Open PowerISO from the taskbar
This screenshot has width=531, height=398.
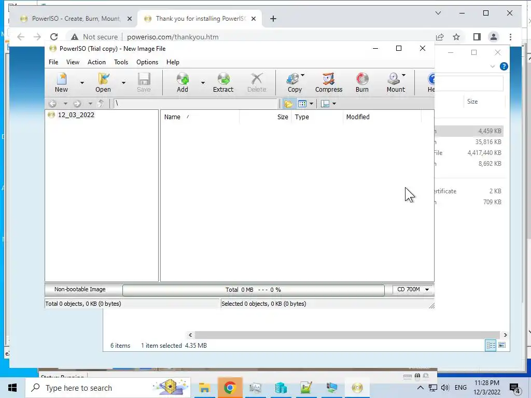[x=357, y=388]
